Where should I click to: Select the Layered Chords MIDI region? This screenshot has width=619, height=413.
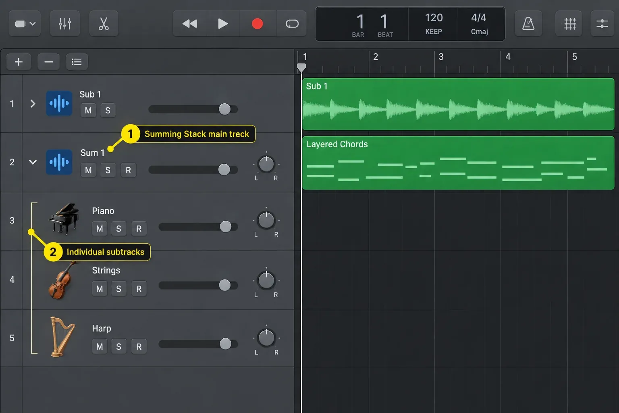coord(458,163)
